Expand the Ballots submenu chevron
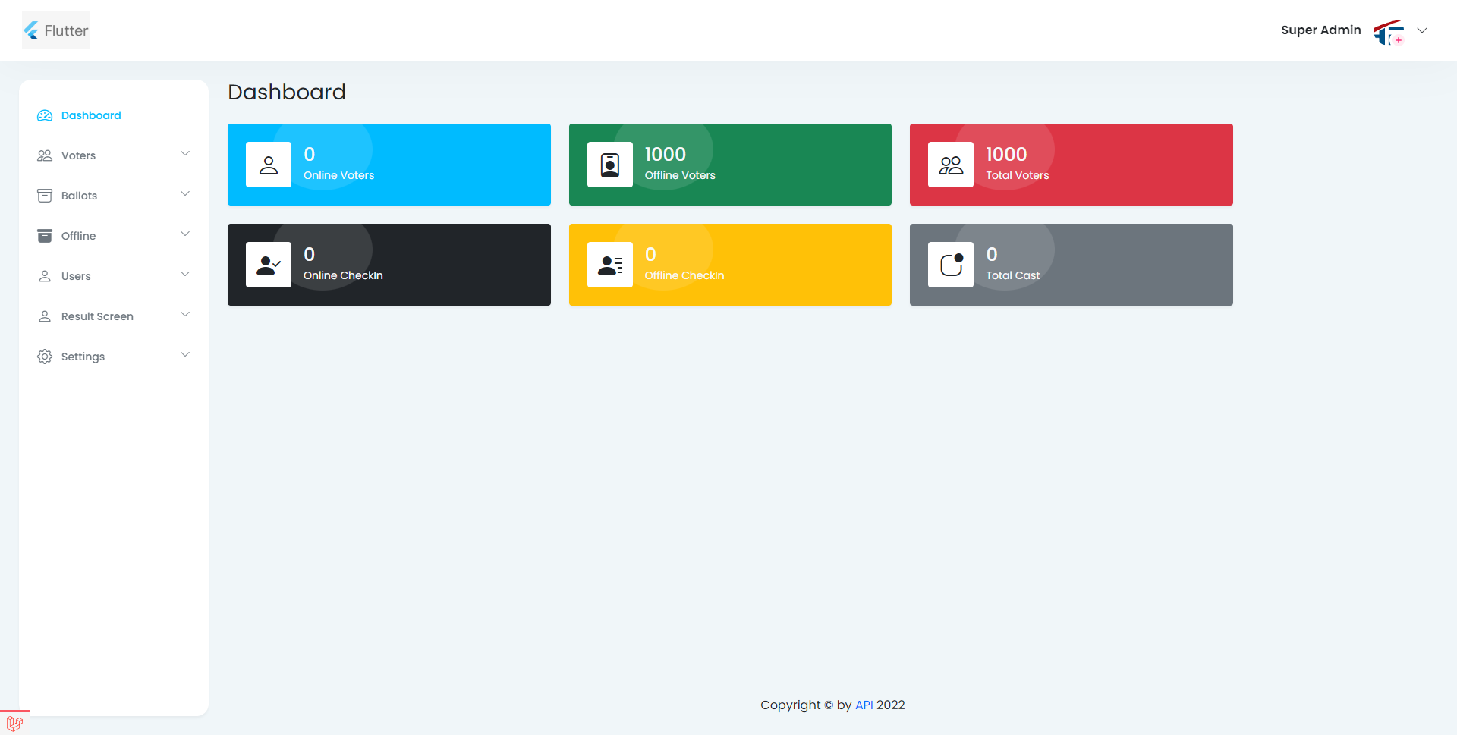Viewport: 1457px width, 735px height. [185, 194]
